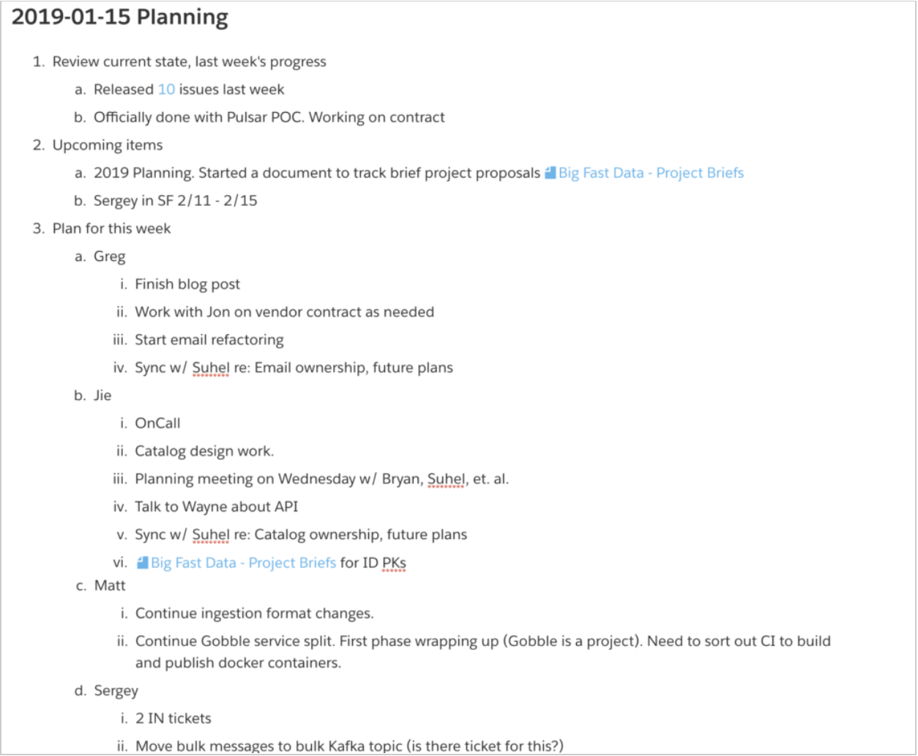Click the 'Matt' sub-item
This screenshot has height=756, width=918.
click(x=110, y=585)
